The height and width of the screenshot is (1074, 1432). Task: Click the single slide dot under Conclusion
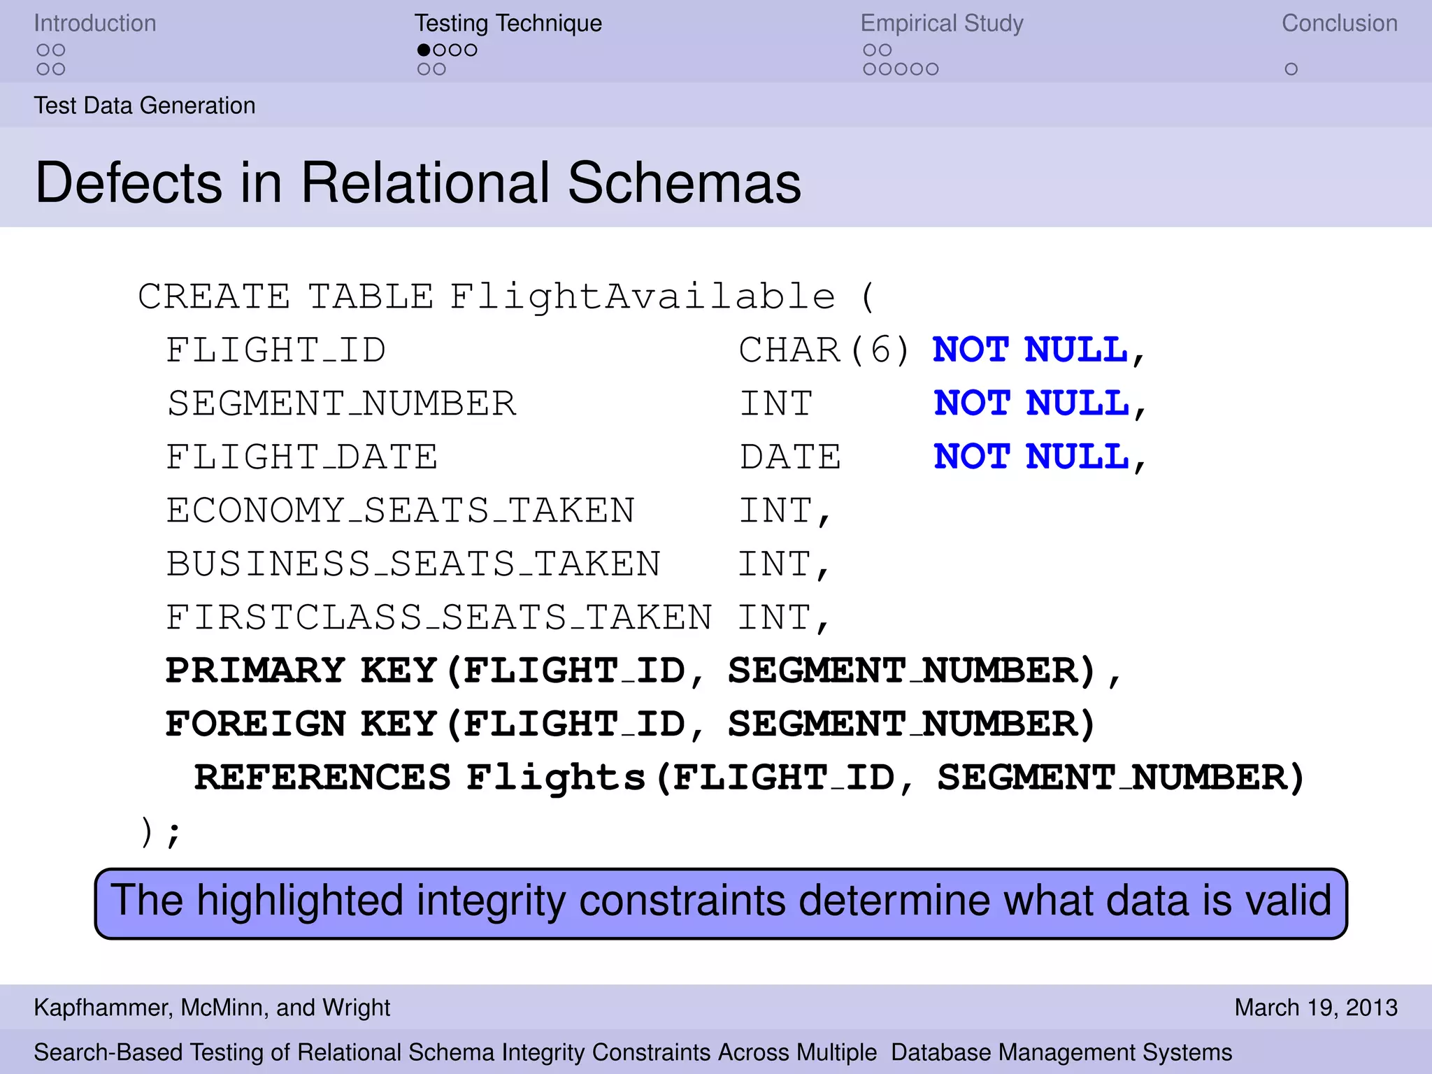pyautogui.click(x=1291, y=69)
